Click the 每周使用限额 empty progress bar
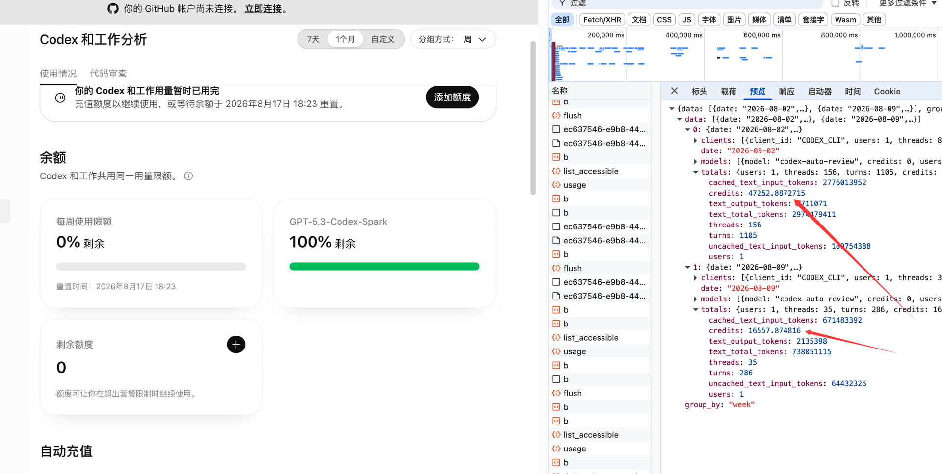 pyautogui.click(x=151, y=267)
